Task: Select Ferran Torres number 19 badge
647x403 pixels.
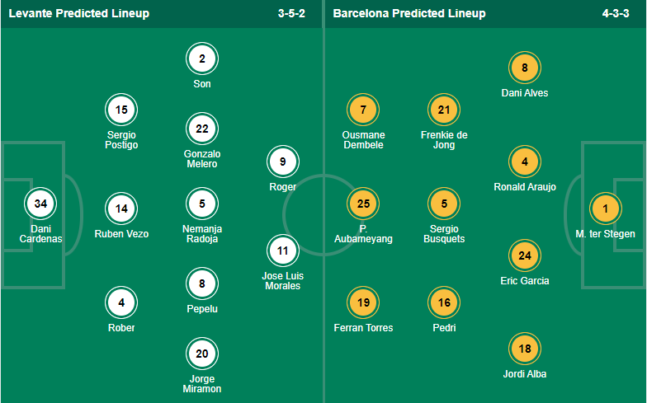Action: (363, 302)
